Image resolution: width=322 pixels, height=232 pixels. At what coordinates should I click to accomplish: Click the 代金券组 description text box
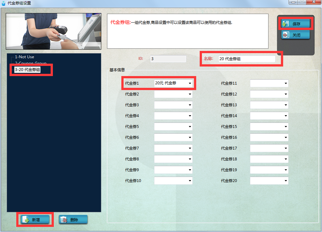pos(188,31)
